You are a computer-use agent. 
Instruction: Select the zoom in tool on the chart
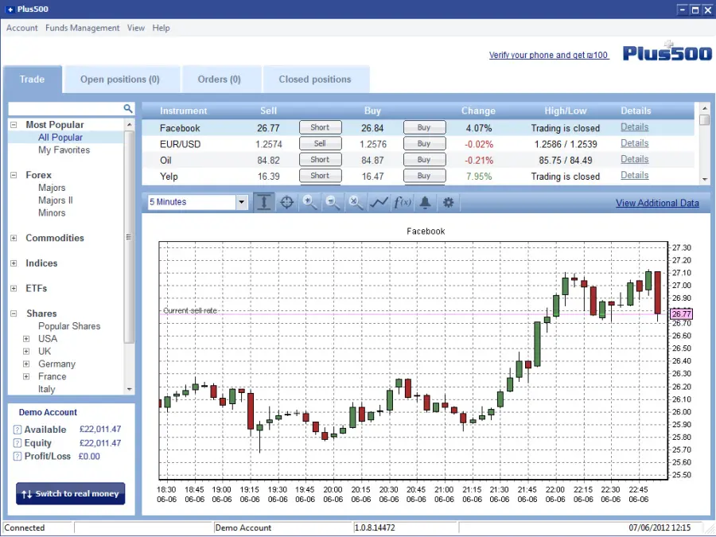309,202
